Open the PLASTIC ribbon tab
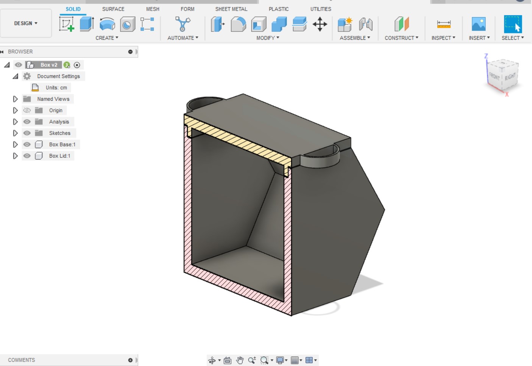Viewport: 532px width, 366px height. (279, 9)
